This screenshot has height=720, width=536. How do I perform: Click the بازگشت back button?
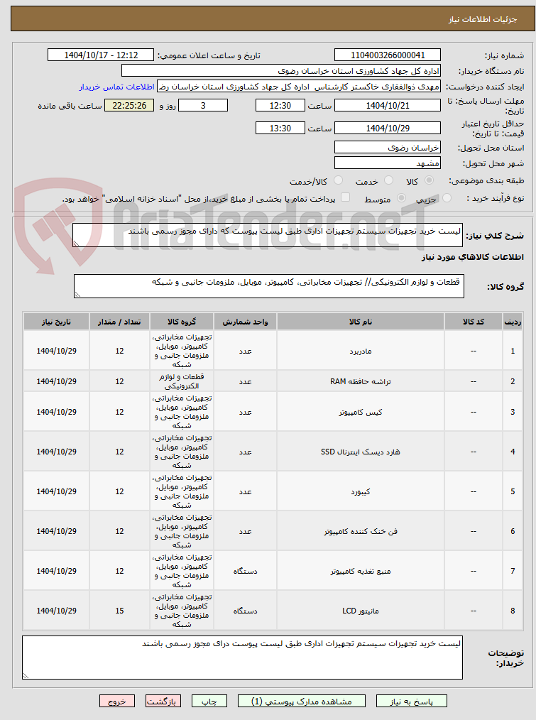point(163,701)
